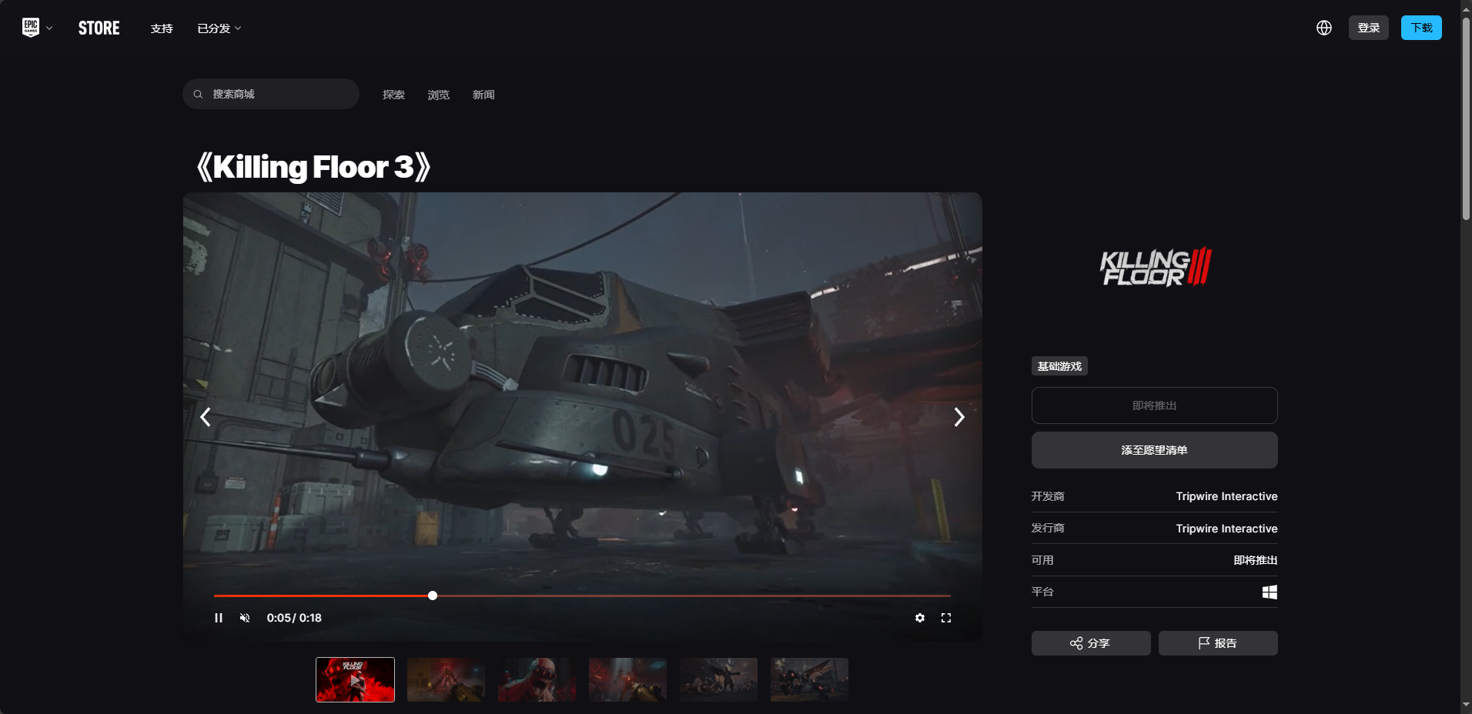Select the sixth screenshot thumbnail

tap(809, 679)
